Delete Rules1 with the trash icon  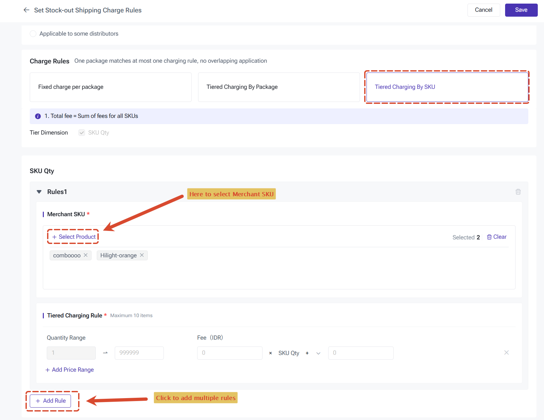[518, 192]
